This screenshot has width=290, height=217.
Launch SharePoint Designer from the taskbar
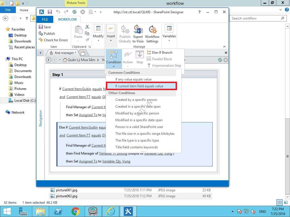128,211
